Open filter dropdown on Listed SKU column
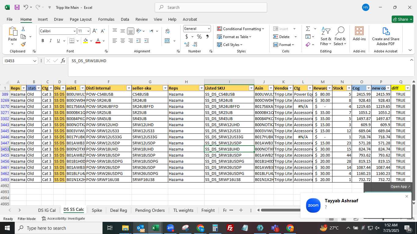The width and height of the screenshot is (417, 234). 251,88
